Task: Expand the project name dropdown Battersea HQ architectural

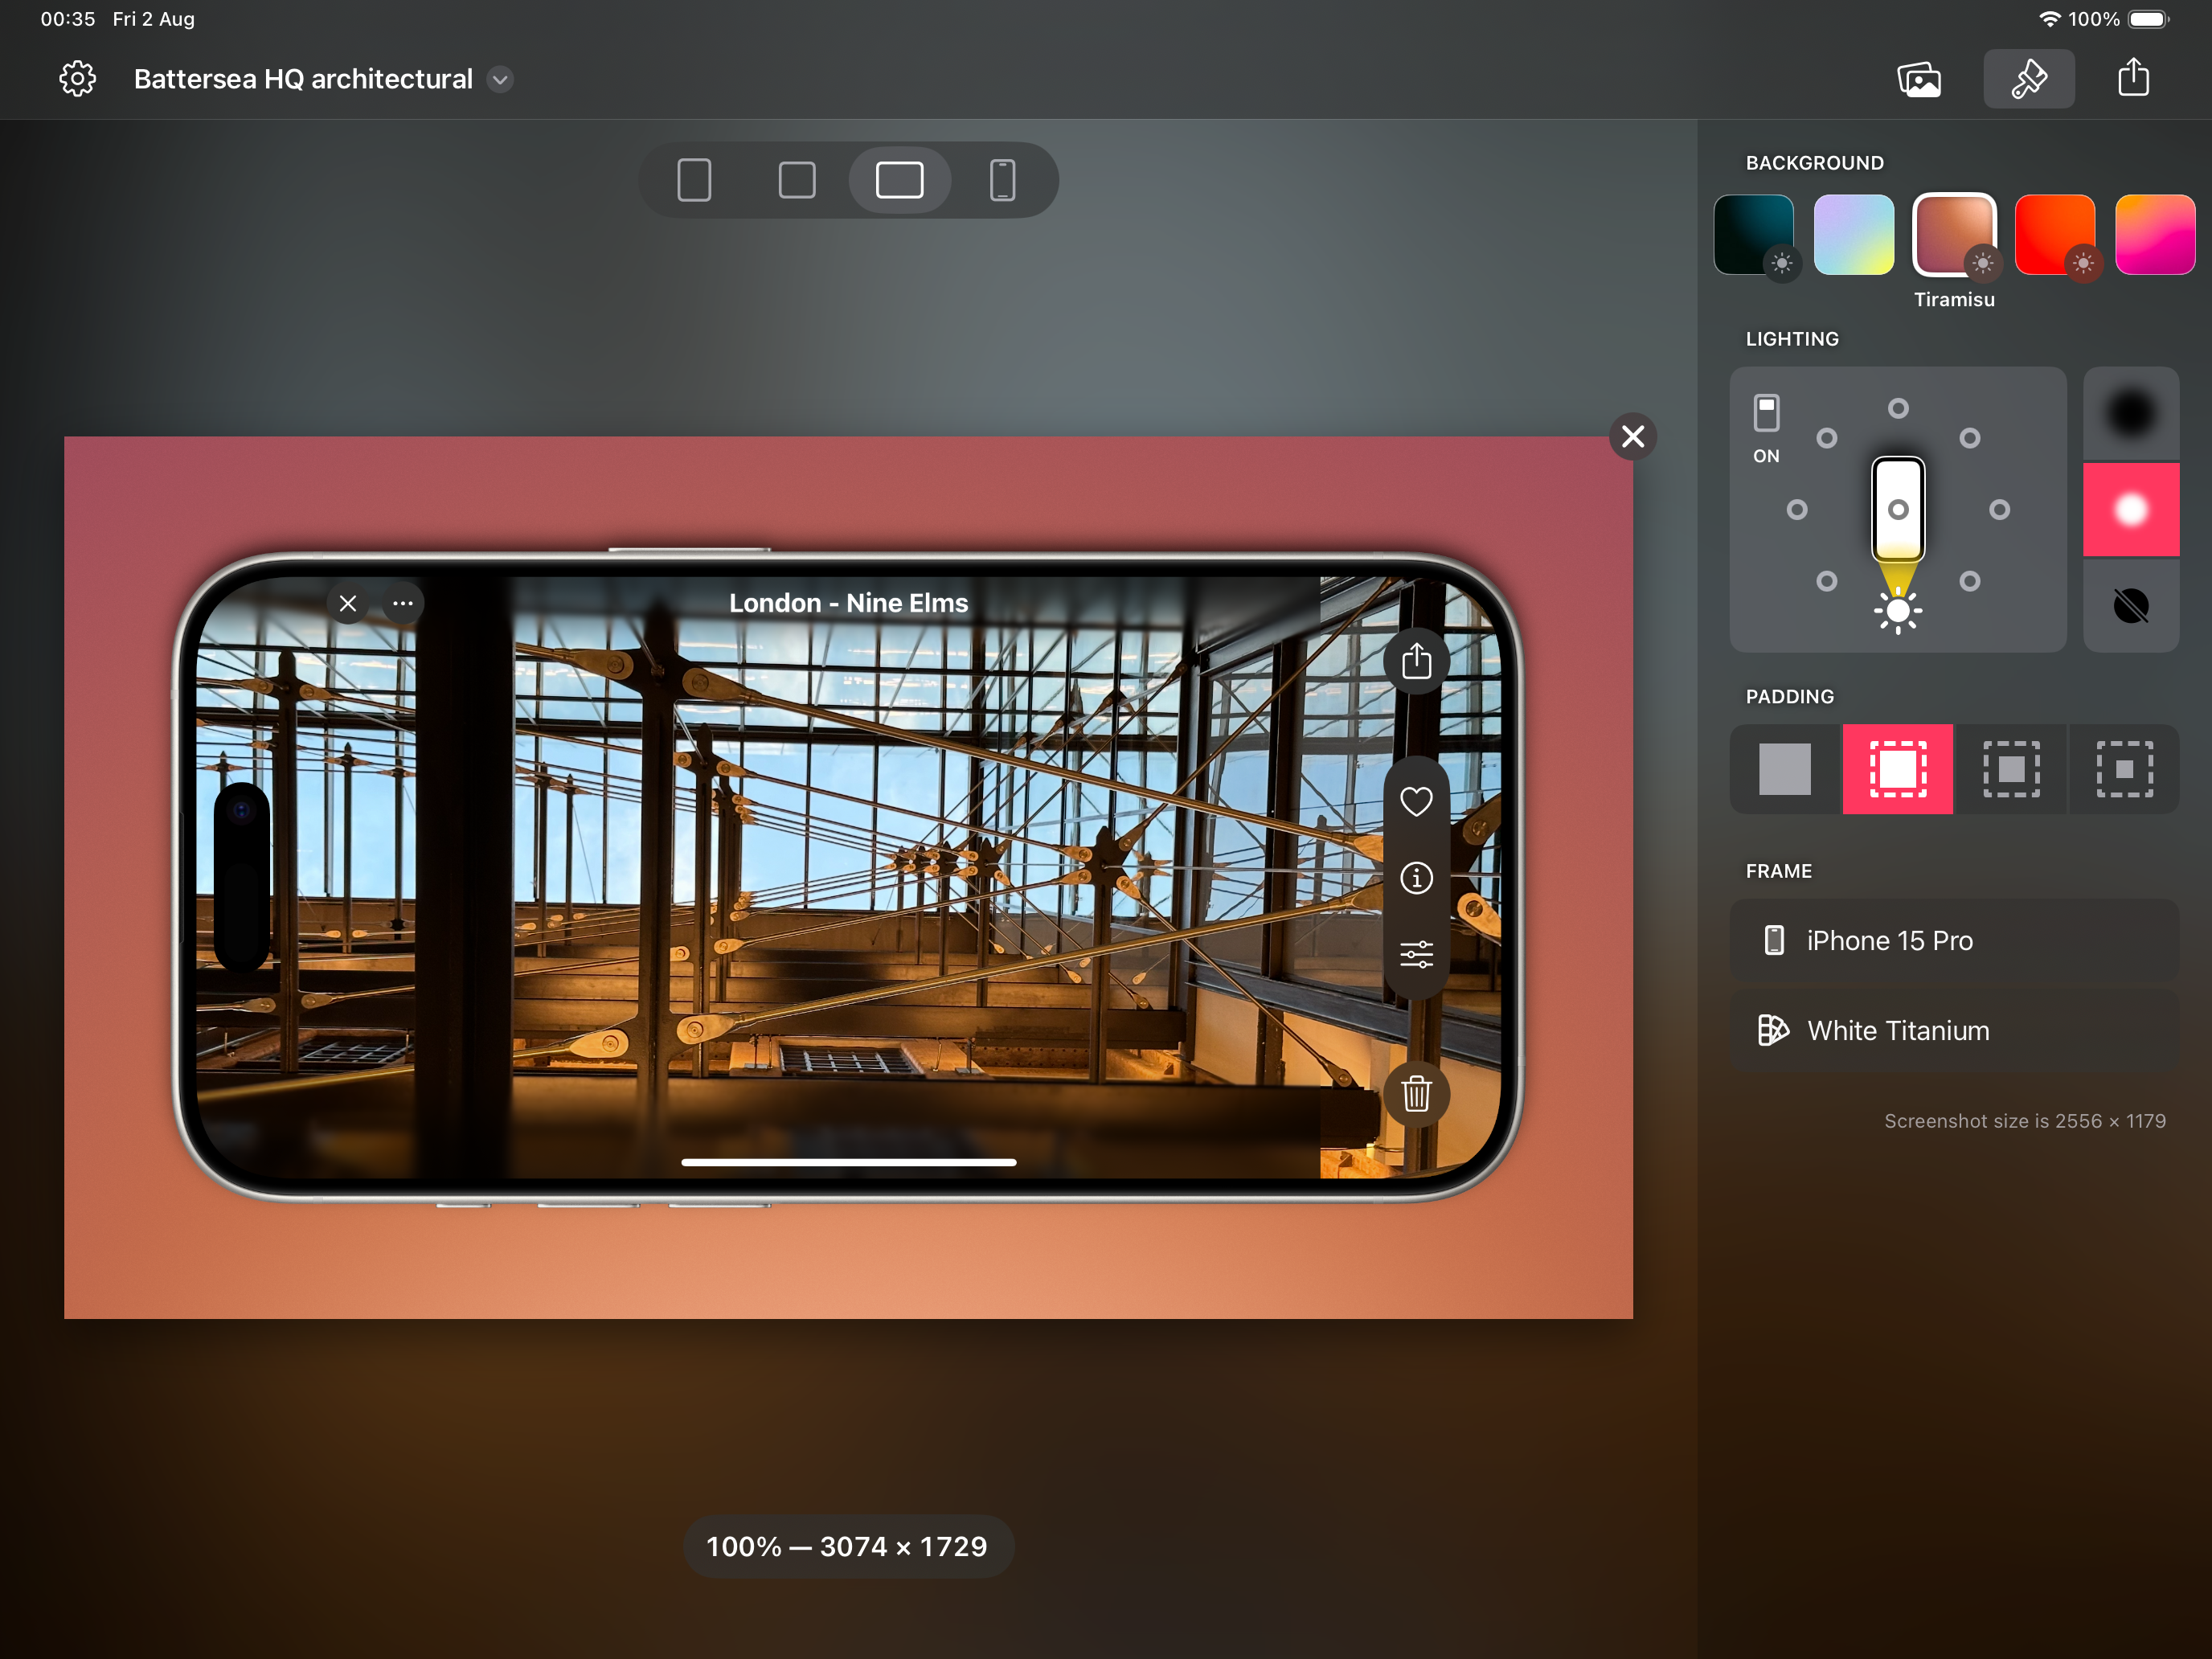Action: 505,79
